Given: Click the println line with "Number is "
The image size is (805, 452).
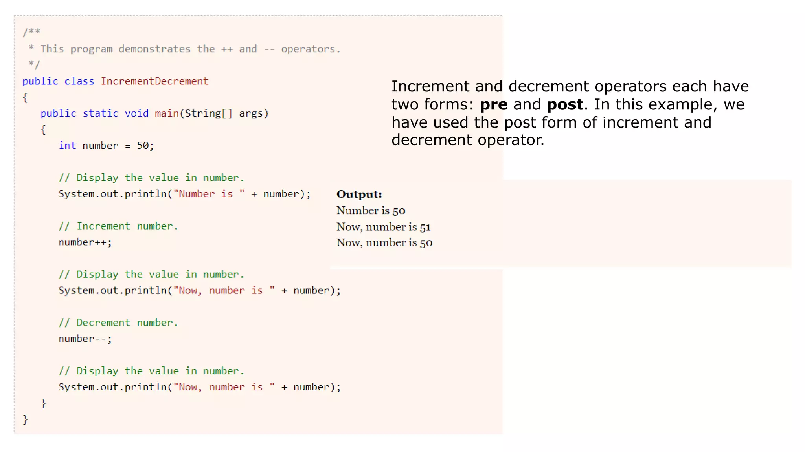Looking at the screenshot, I should pyautogui.click(x=185, y=194).
